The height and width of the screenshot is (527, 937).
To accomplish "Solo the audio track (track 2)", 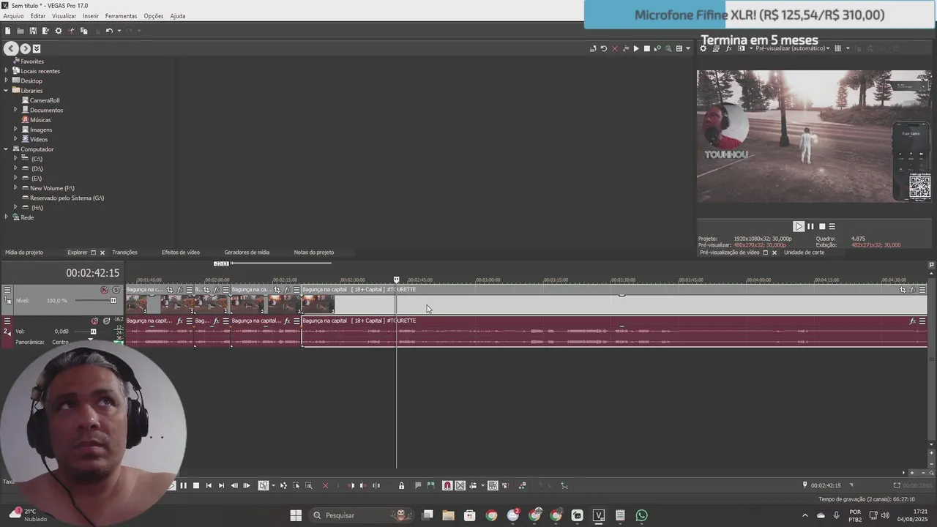I will pos(106,321).
